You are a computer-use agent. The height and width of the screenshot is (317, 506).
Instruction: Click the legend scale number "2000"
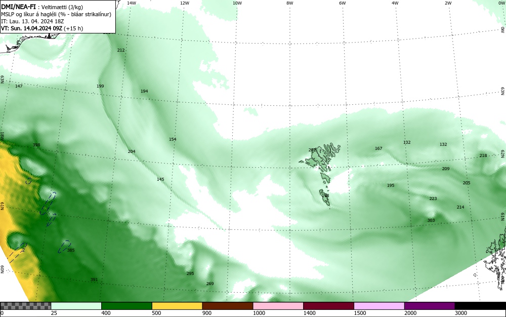[410, 313]
